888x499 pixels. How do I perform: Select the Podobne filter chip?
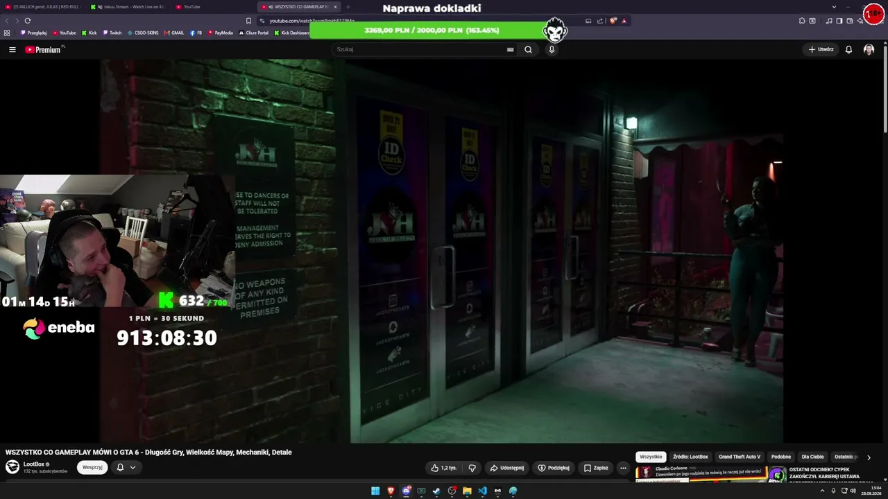pos(781,457)
